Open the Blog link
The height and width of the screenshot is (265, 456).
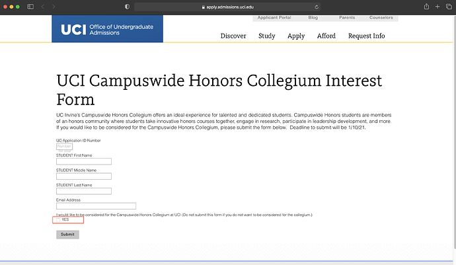click(x=313, y=17)
